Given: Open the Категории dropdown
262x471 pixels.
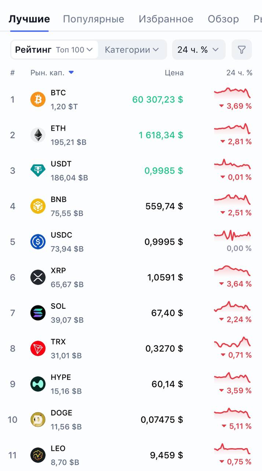Looking at the screenshot, I should [132, 50].
